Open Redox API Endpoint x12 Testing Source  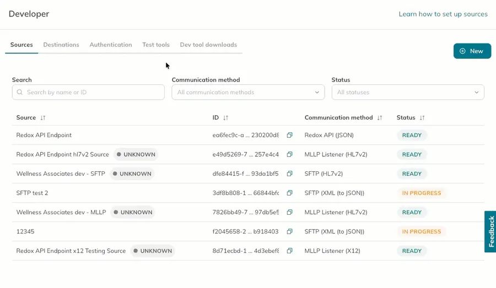pos(71,251)
